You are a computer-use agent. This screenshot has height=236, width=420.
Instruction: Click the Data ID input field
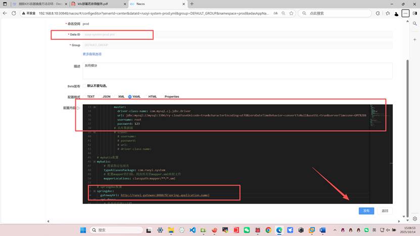click(x=238, y=34)
